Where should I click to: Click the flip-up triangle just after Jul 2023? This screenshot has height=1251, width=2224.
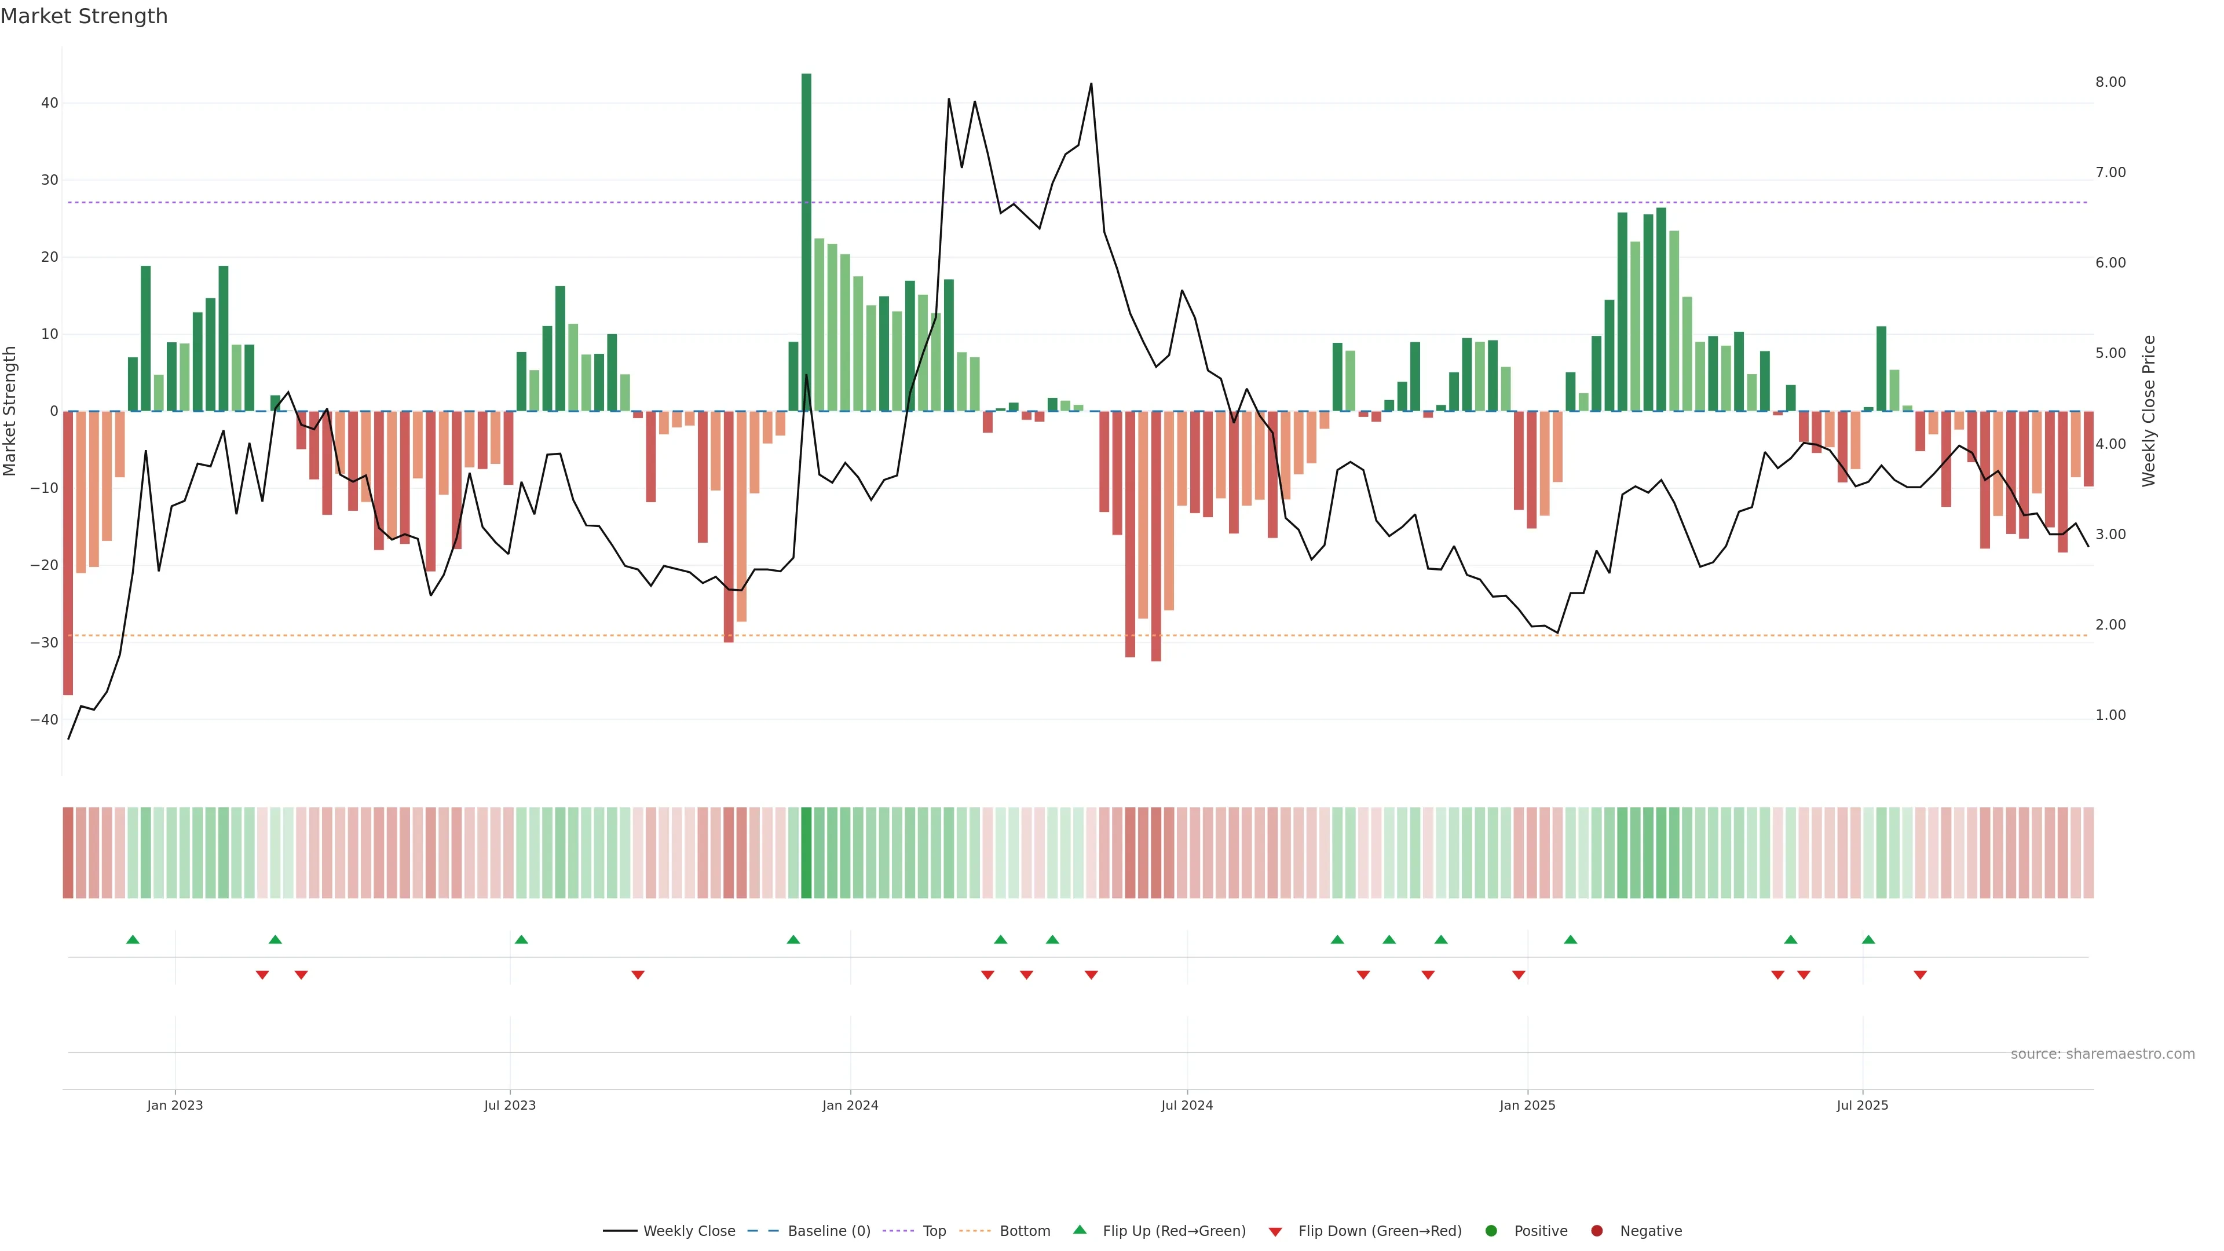tap(521, 939)
